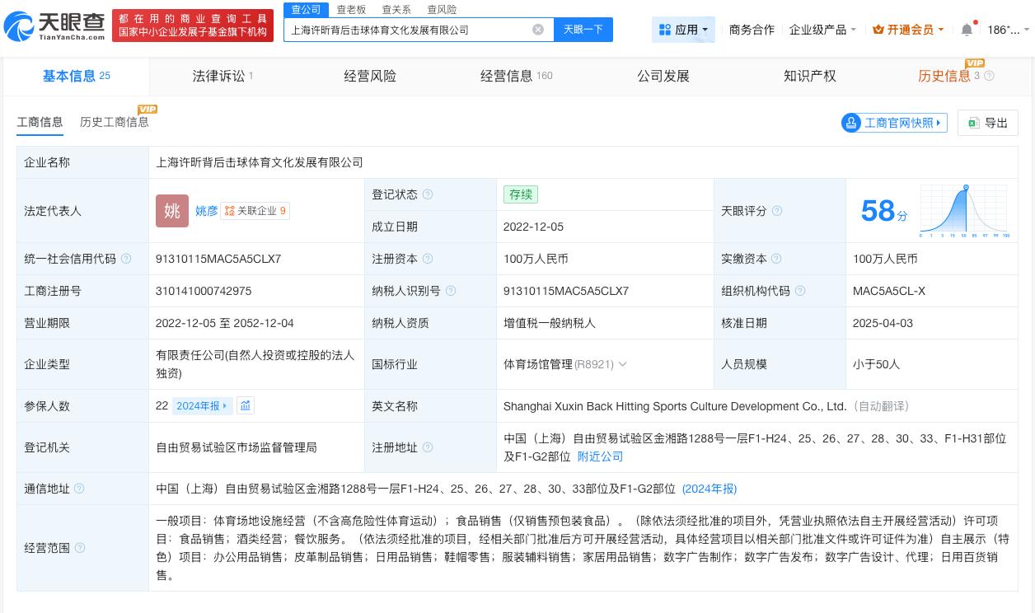Click the company name search input field
The height and width of the screenshot is (613, 1035).
(x=412, y=30)
